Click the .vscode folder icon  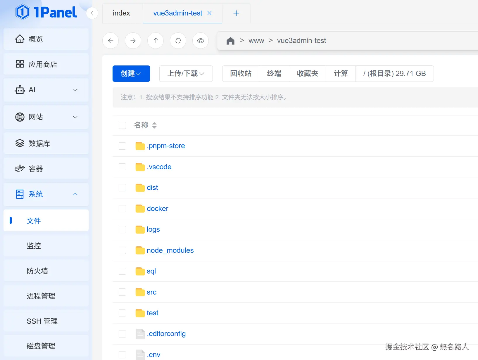click(140, 167)
